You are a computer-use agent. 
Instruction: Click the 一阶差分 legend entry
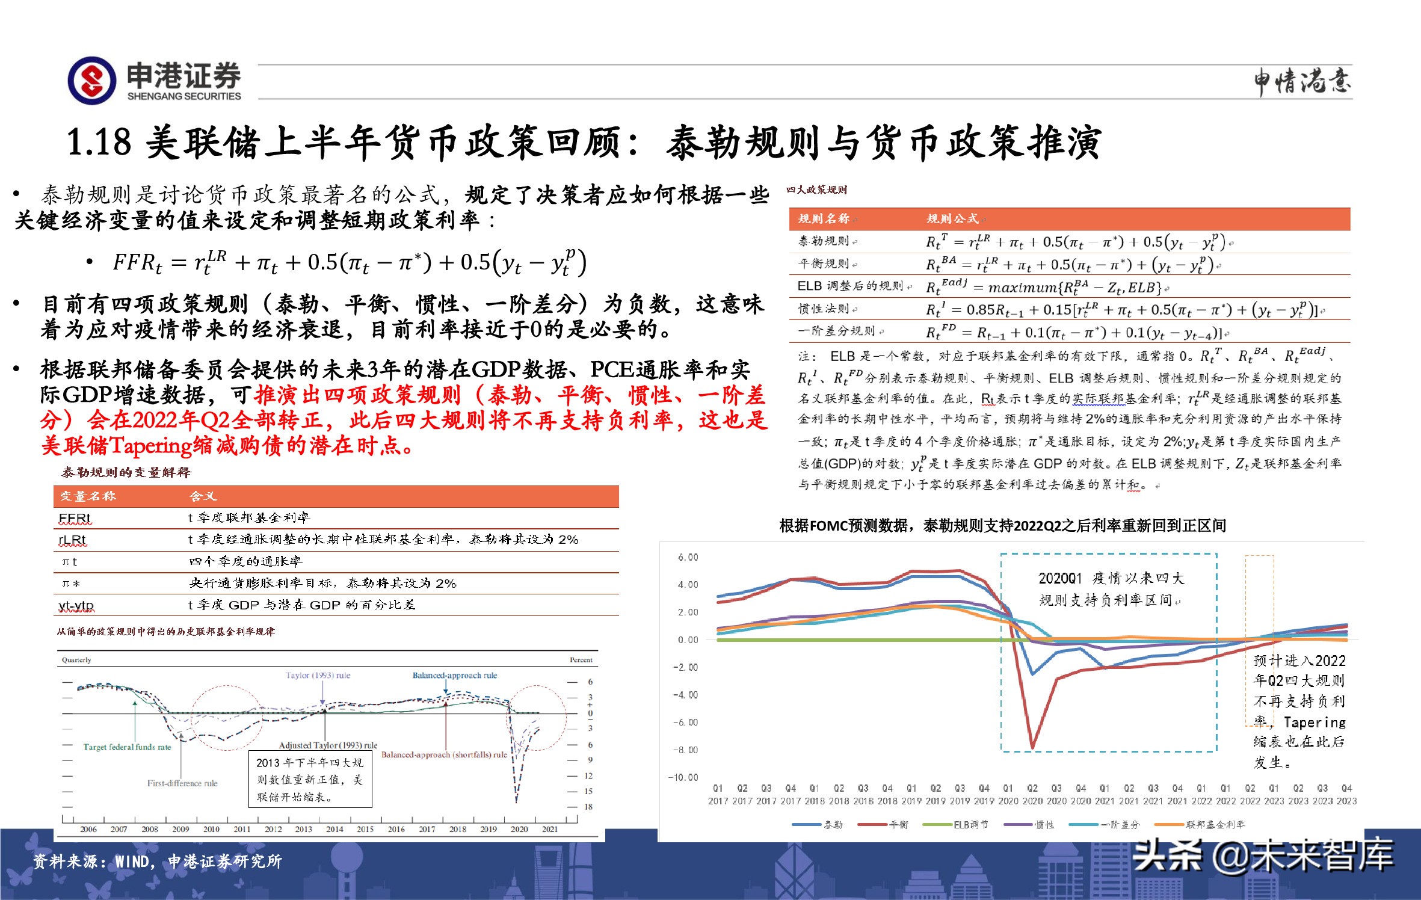click(x=1105, y=825)
